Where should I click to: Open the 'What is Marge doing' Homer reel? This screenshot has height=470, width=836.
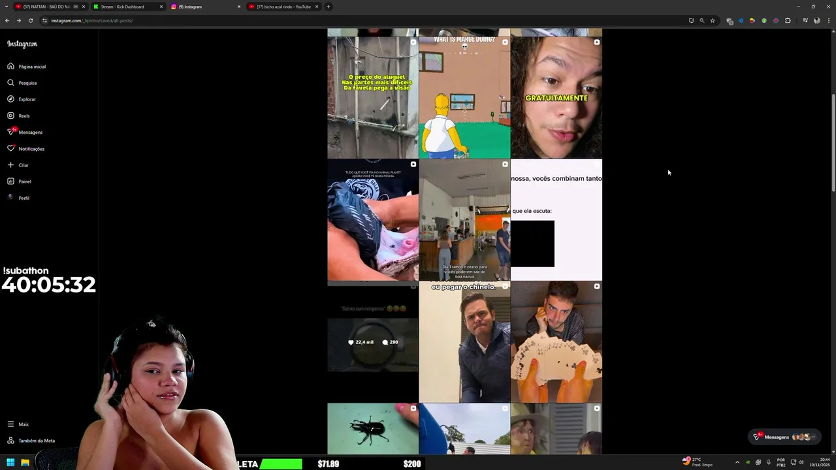tap(464, 97)
